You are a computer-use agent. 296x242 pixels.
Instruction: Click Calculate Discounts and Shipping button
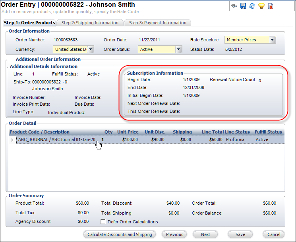[x=119, y=234]
